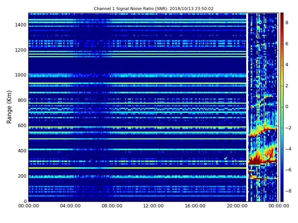The width and height of the screenshot is (298, 223).
Task: Click the colorbar value 8 label
Action: click(287, 23)
